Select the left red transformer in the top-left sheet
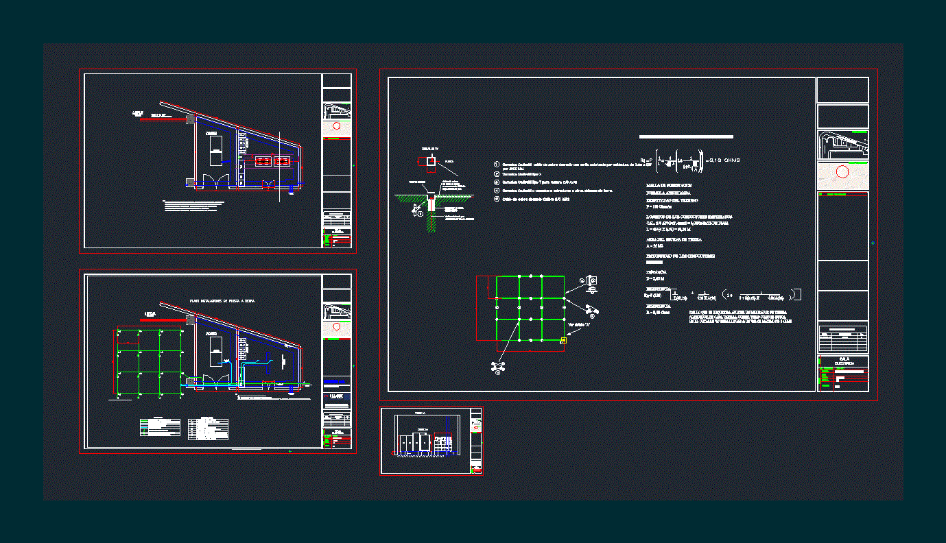 click(x=263, y=162)
